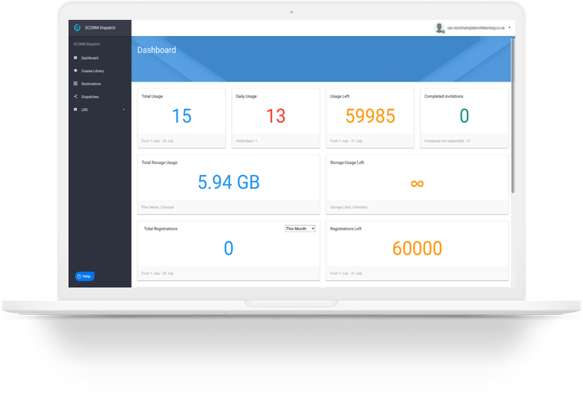
Task: Click the LRS grid icon
Action: (76, 110)
